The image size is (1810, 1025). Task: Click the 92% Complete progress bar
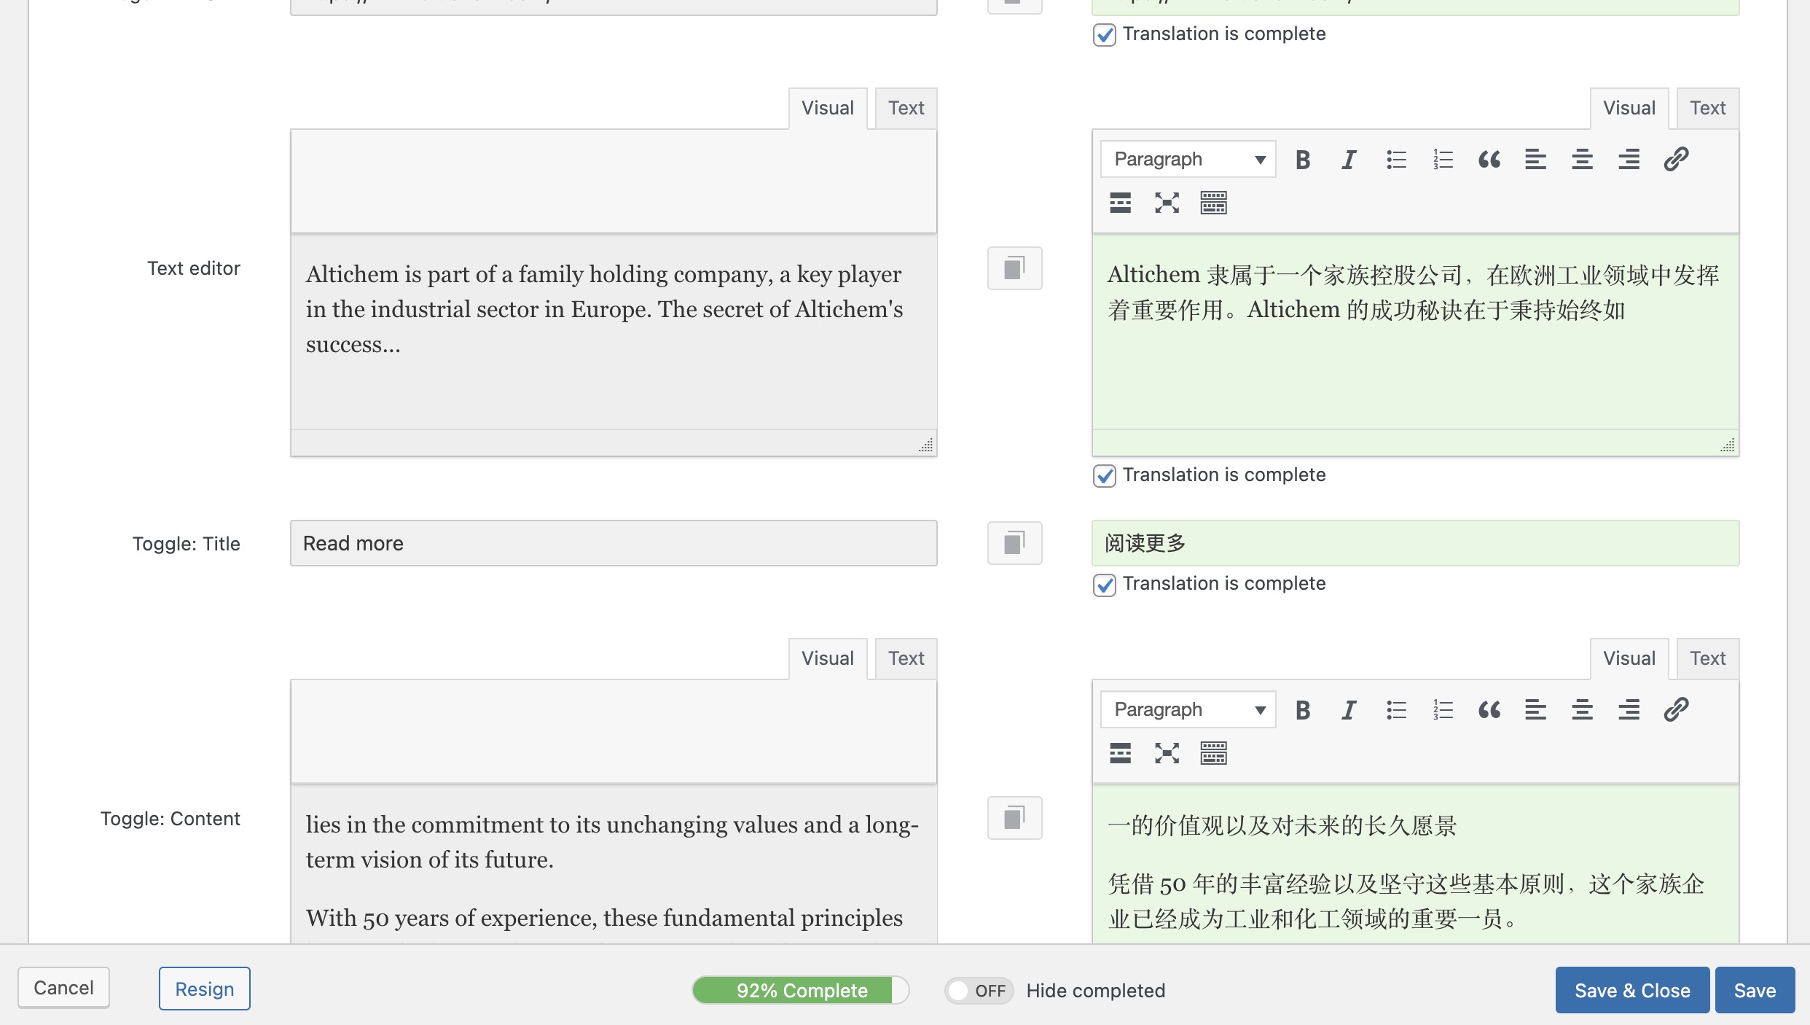(801, 991)
